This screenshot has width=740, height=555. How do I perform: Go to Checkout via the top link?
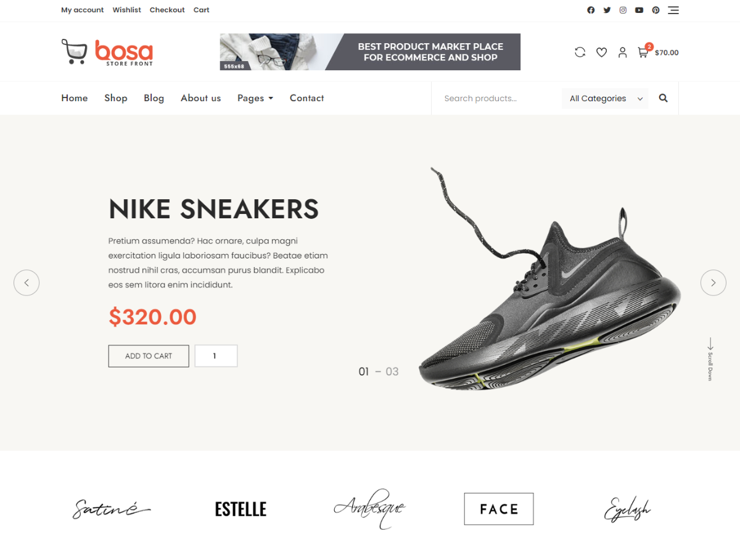[166, 10]
